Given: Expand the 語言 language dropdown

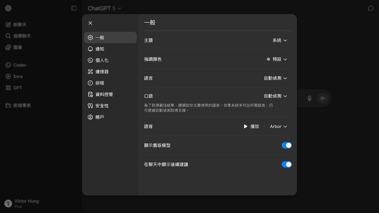Looking at the screenshot, I should 275,78.
